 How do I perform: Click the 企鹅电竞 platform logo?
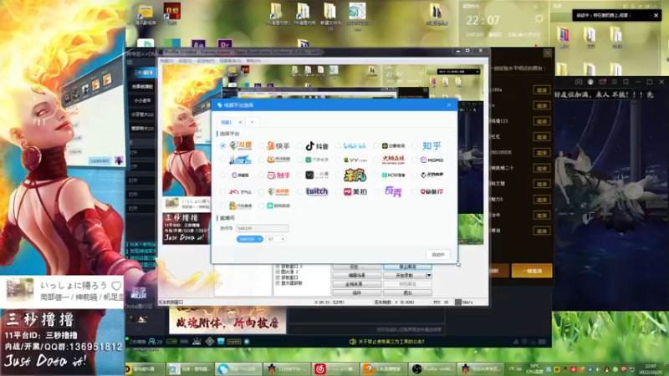[x=393, y=145]
